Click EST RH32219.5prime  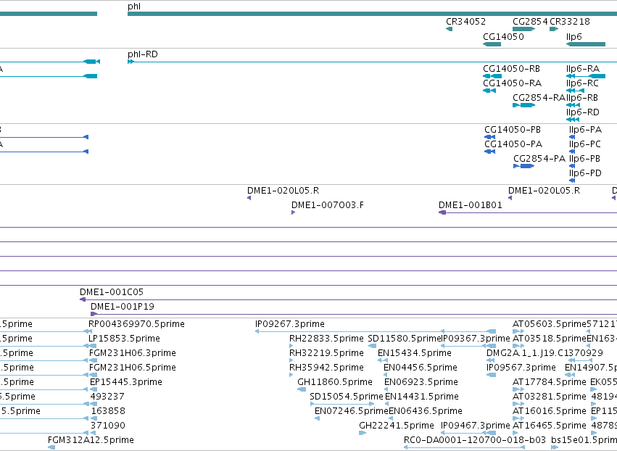click(x=326, y=353)
